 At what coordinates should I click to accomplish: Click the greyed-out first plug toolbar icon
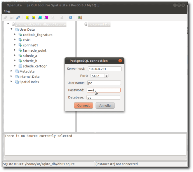5,18
